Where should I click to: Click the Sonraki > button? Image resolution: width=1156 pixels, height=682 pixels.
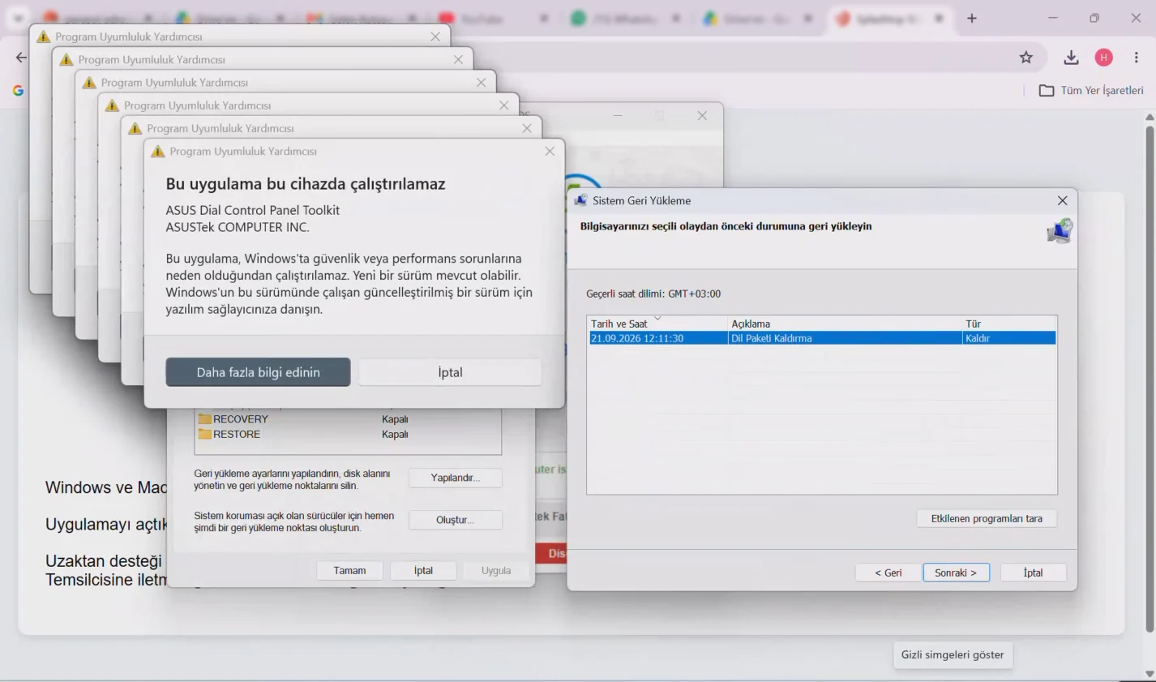coord(956,573)
